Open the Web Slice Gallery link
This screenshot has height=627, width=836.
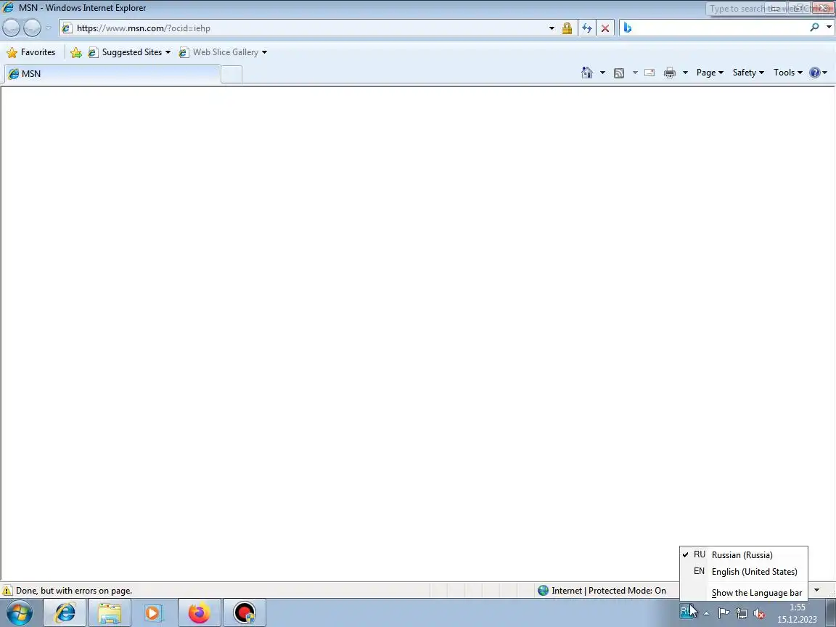point(223,52)
